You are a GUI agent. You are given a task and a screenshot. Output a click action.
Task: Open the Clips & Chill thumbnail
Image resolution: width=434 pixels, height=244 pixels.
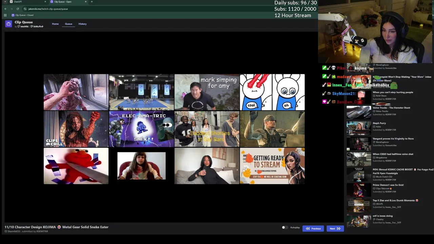76,129
